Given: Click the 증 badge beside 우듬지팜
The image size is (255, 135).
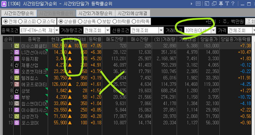Looking at the screenshot, I should (x=17, y=58).
